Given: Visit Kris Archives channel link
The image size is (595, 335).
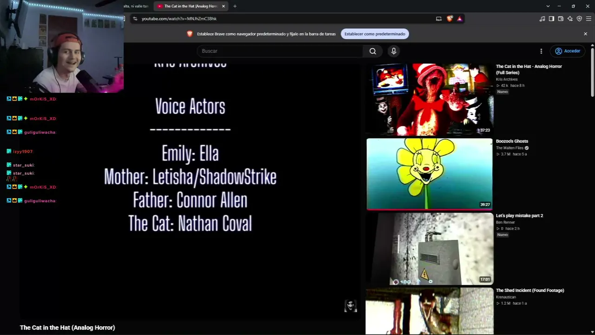Looking at the screenshot, I should click(507, 80).
